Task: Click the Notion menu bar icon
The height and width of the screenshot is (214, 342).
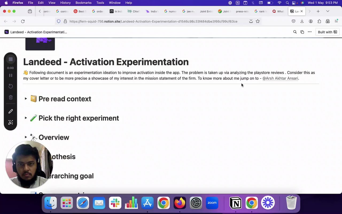Action: click(238, 3)
